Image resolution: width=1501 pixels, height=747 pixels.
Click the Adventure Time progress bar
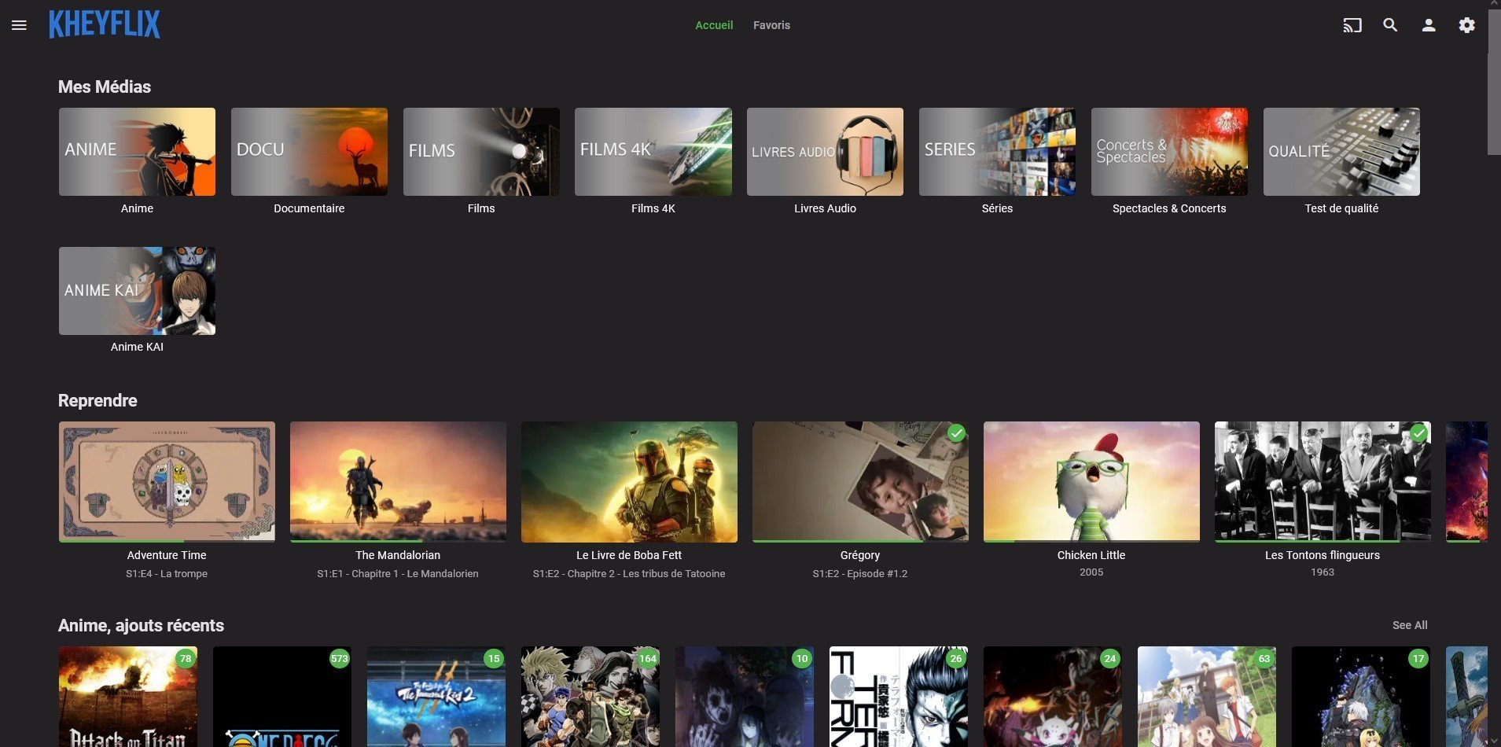point(167,541)
